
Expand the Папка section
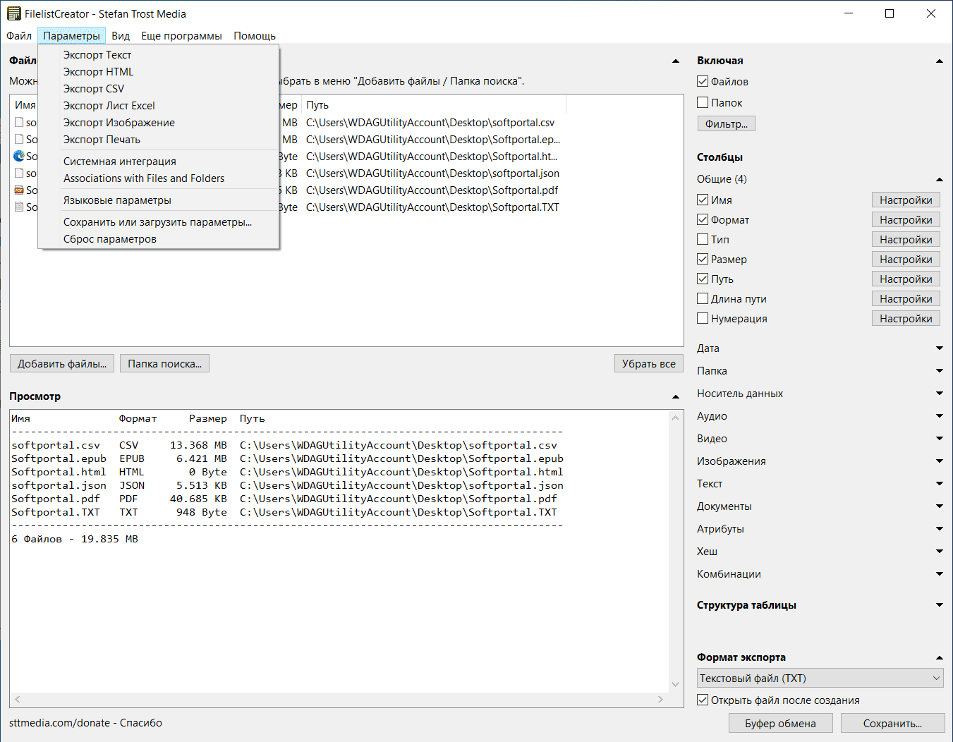(x=940, y=371)
